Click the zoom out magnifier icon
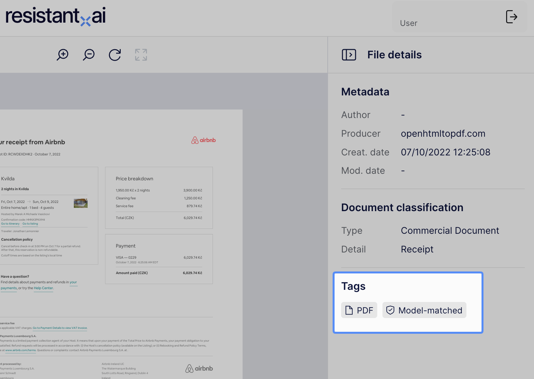This screenshot has width=534, height=379. (89, 55)
